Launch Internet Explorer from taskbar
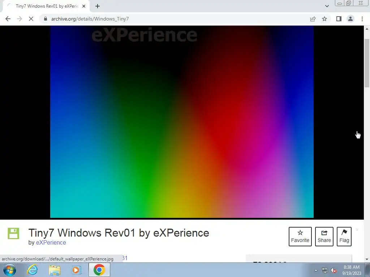Image resolution: width=370 pixels, height=277 pixels. pyautogui.click(x=32, y=270)
